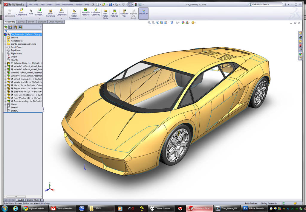Click Show Hidden Components

click(74, 14)
